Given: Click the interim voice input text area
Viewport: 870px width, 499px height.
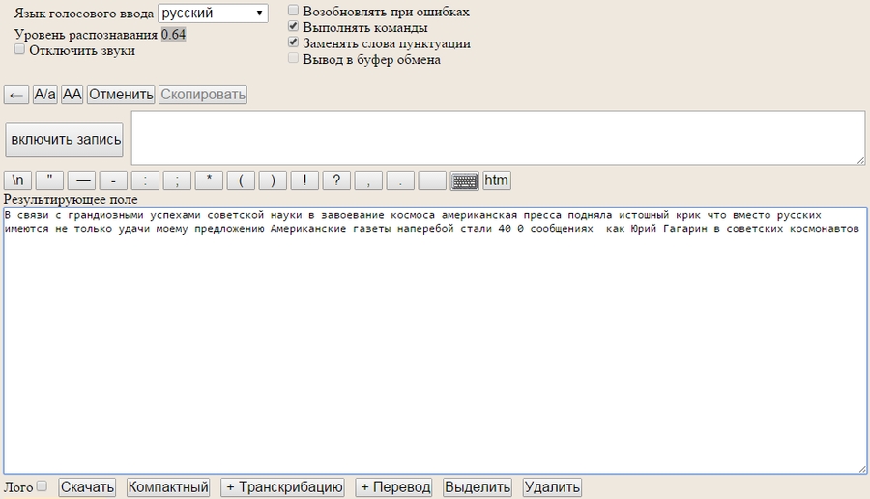Looking at the screenshot, I should click(498, 138).
